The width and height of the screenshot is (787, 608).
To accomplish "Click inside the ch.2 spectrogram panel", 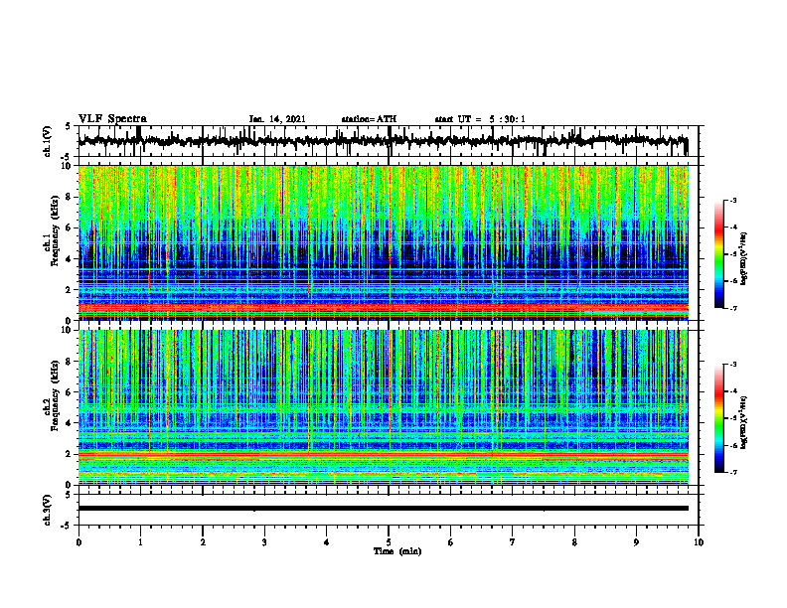I will 383,407.
